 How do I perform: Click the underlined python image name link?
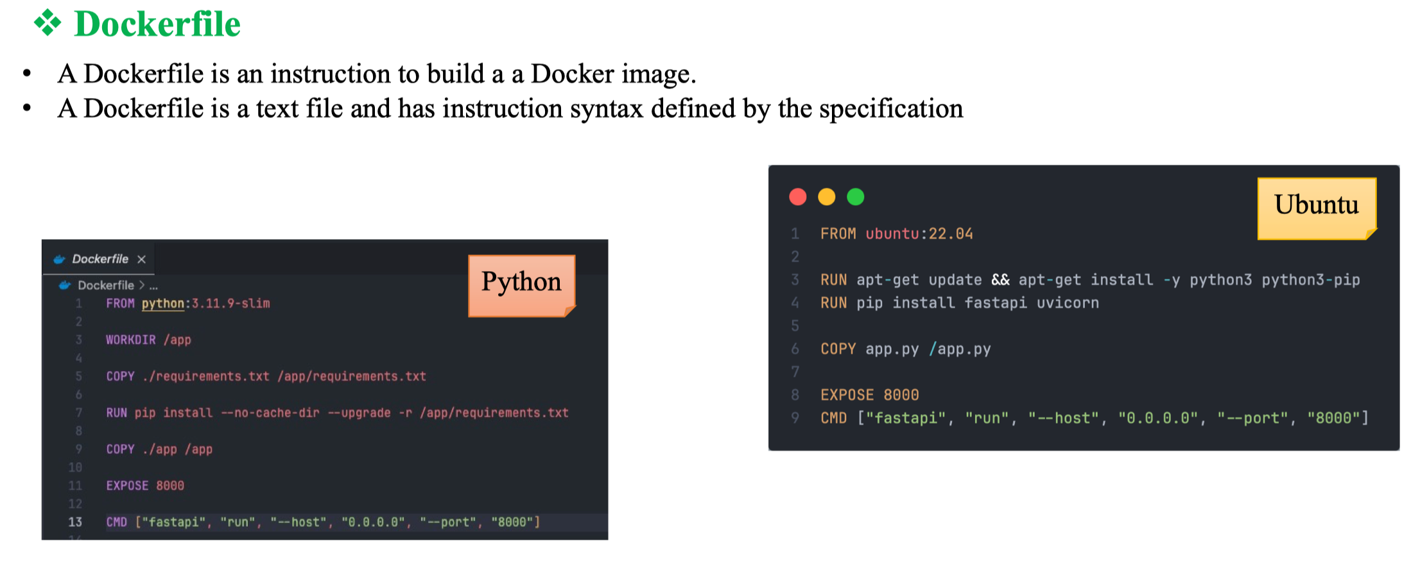point(163,304)
